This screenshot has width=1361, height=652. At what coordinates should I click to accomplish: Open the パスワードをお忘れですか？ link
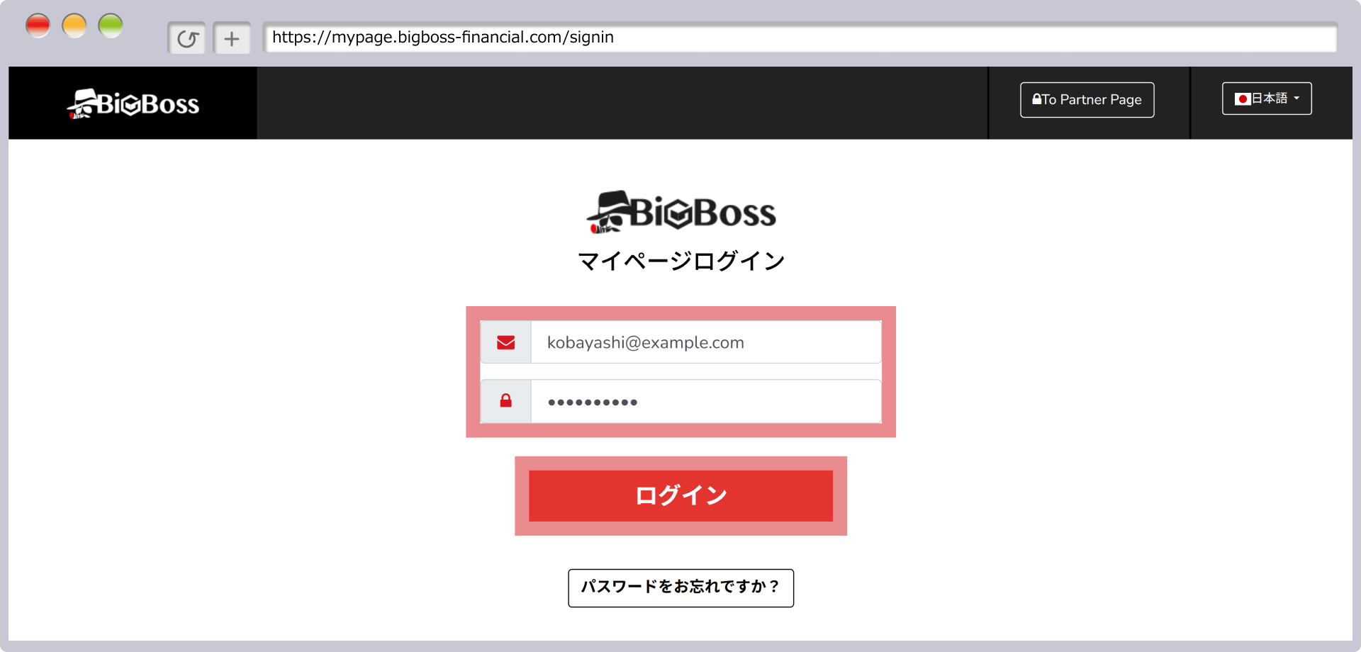coord(680,588)
